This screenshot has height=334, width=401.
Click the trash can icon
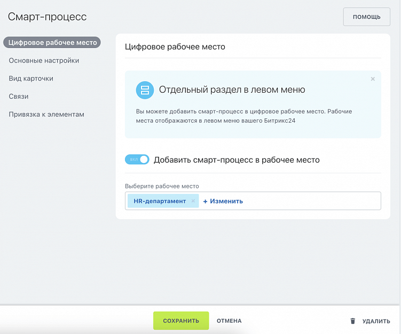coord(353,321)
